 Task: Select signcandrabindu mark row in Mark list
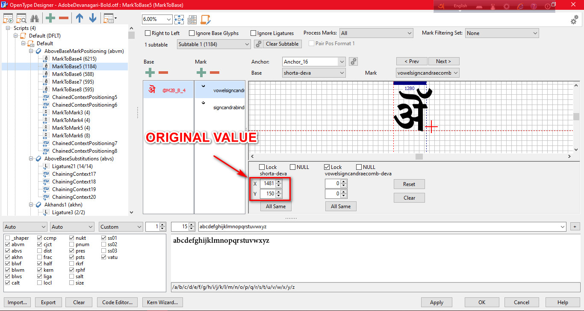(x=220, y=107)
